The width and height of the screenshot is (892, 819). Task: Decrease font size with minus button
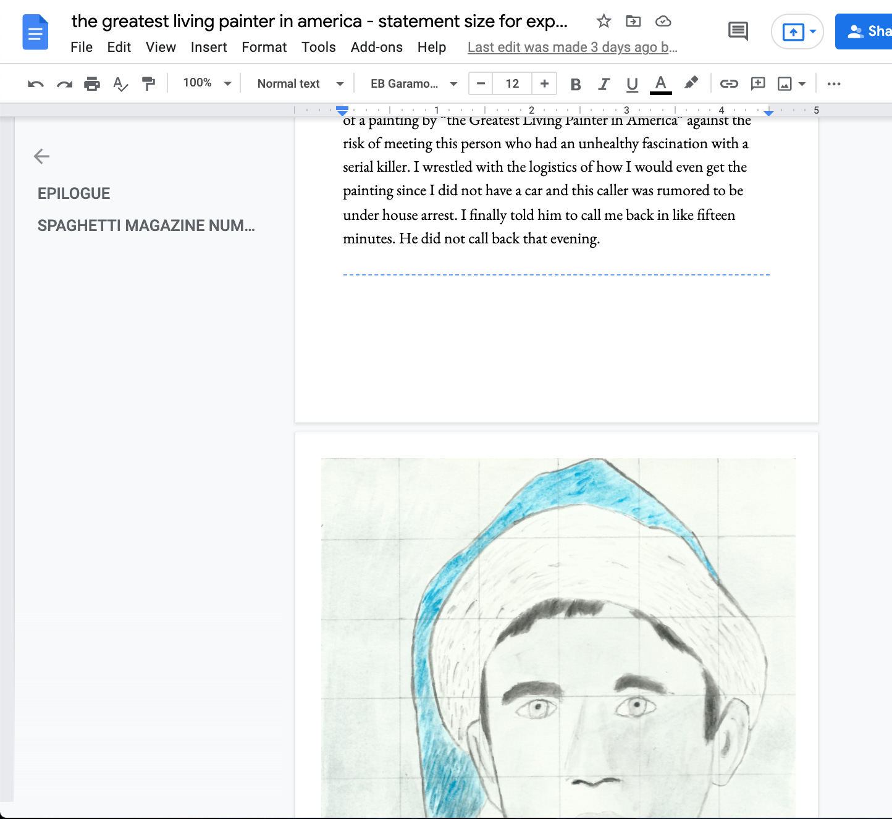pos(481,83)
